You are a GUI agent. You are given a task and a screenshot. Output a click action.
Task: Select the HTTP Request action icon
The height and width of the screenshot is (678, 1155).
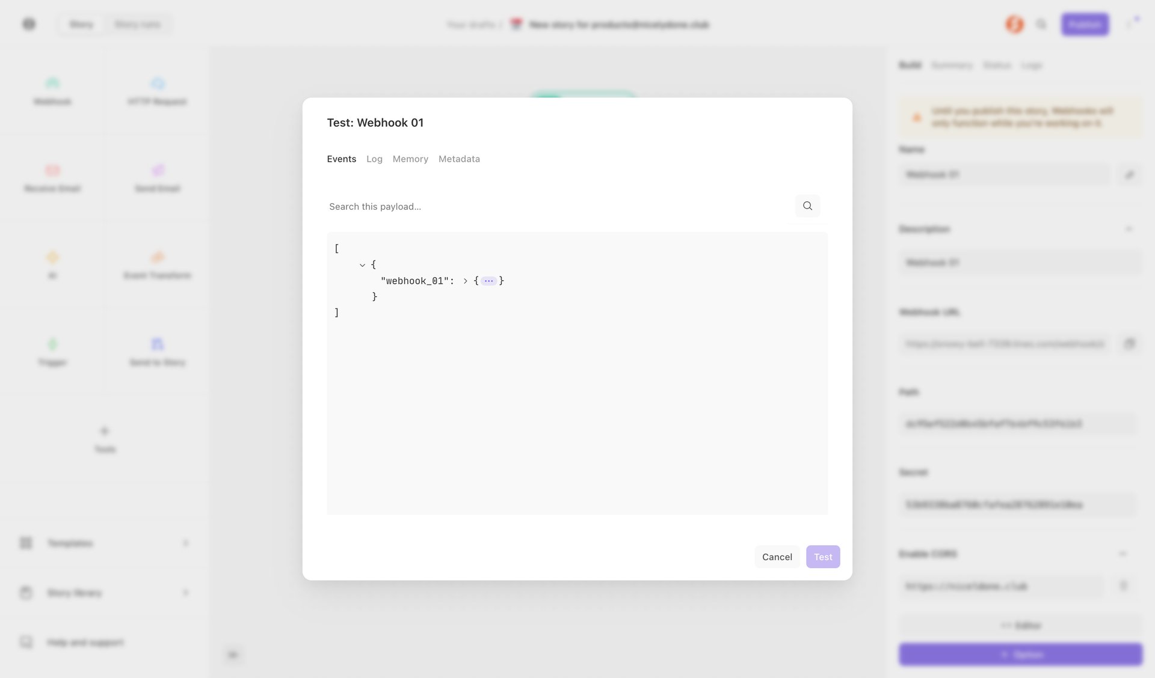pos(158,90)
